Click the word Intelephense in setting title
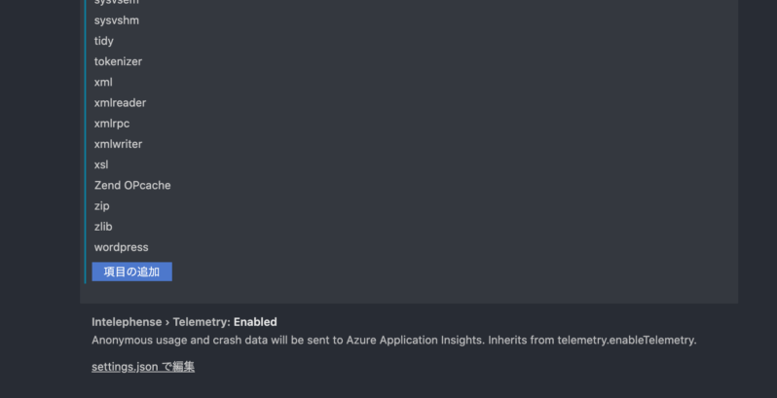Screen dimensions: 777x398 [127, 322]
